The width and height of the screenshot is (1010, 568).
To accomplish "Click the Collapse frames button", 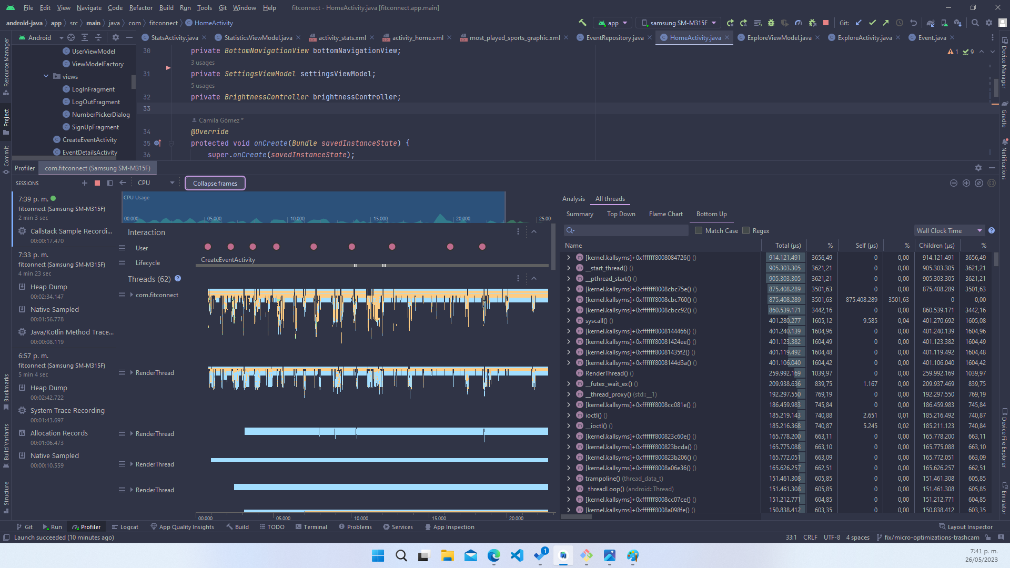I will pyautogui.click(x=215, y=183).
